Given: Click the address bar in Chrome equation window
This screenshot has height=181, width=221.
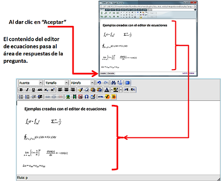Looking at the screenshot, I should tap(148, 6).
